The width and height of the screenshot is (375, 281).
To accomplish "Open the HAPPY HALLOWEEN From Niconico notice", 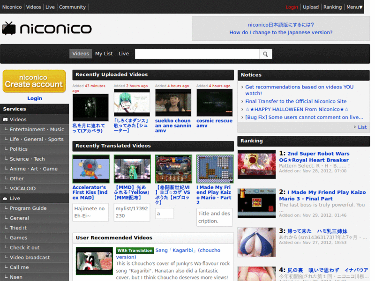I will pos(297,109).
